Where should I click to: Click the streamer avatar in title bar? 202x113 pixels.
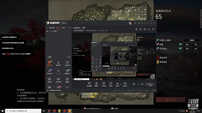(130, 23)
